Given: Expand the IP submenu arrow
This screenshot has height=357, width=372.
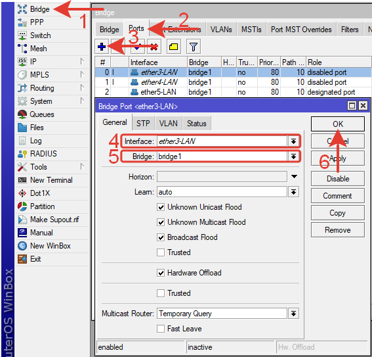Looking at the screenshot, I should [x=82, y=61].
